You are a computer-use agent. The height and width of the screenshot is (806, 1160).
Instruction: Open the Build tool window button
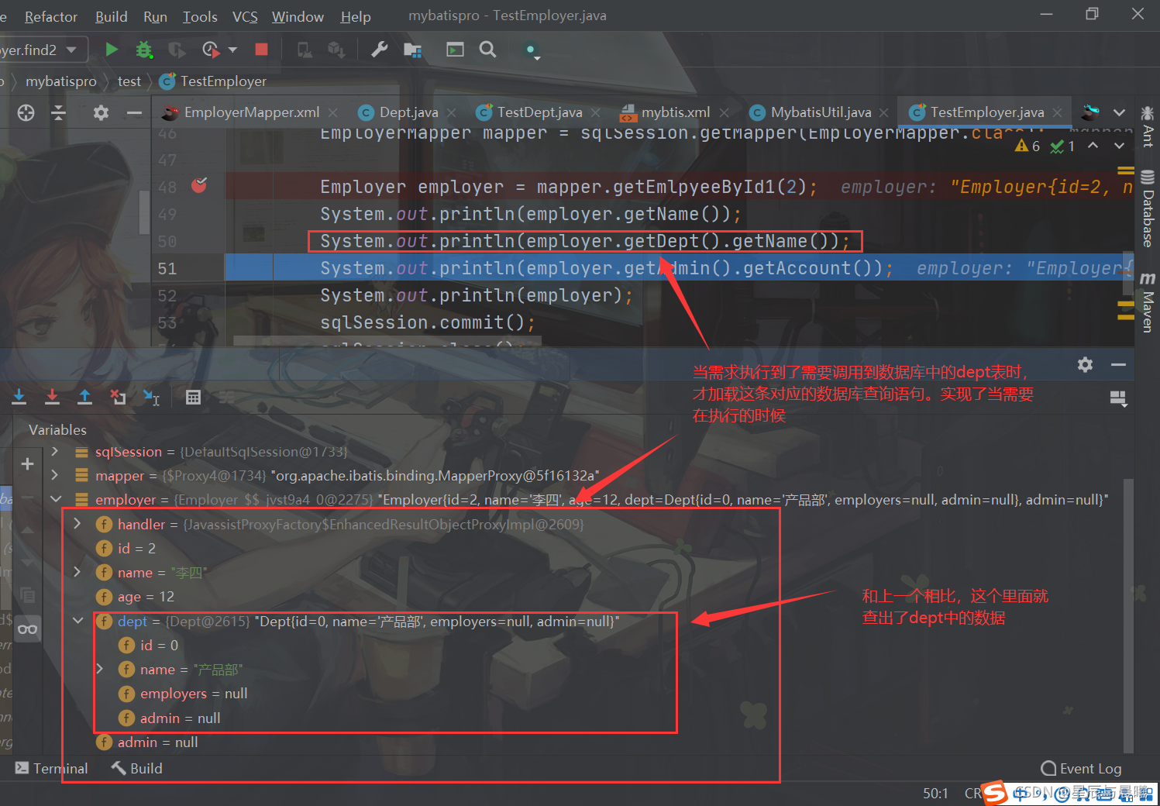pyautogui.click(x=137, y=768)
